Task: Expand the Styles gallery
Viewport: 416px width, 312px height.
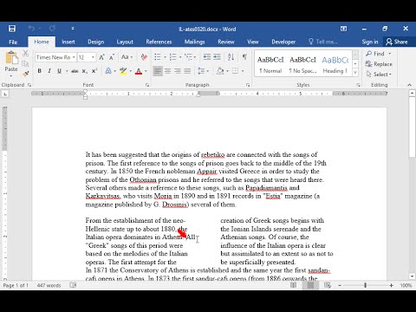Action: 355,72
